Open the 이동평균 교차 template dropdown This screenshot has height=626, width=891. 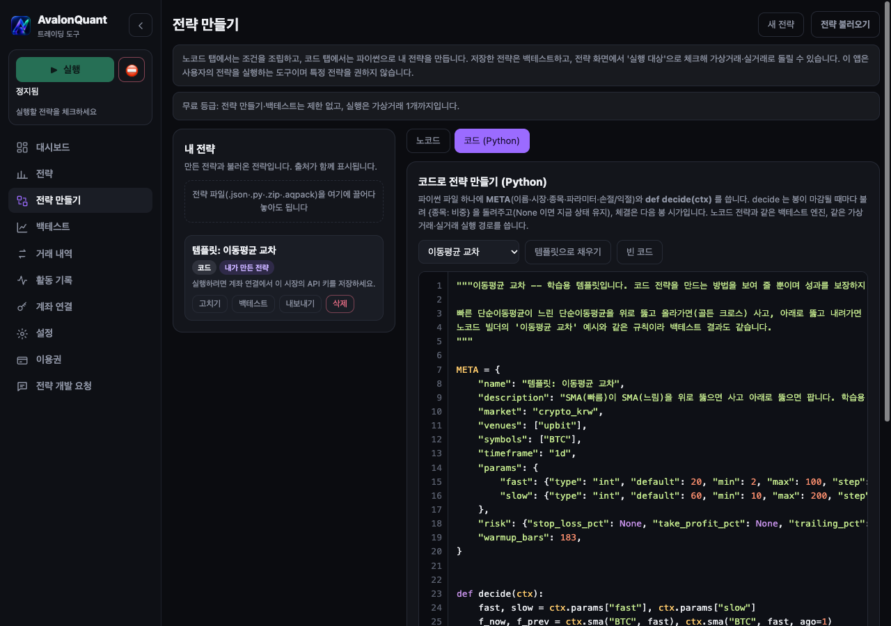point(469,252)
